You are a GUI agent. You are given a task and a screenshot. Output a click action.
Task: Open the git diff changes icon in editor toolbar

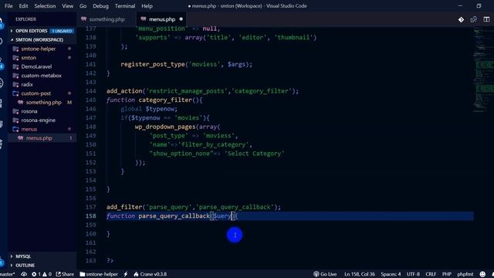tap(461, 19)
